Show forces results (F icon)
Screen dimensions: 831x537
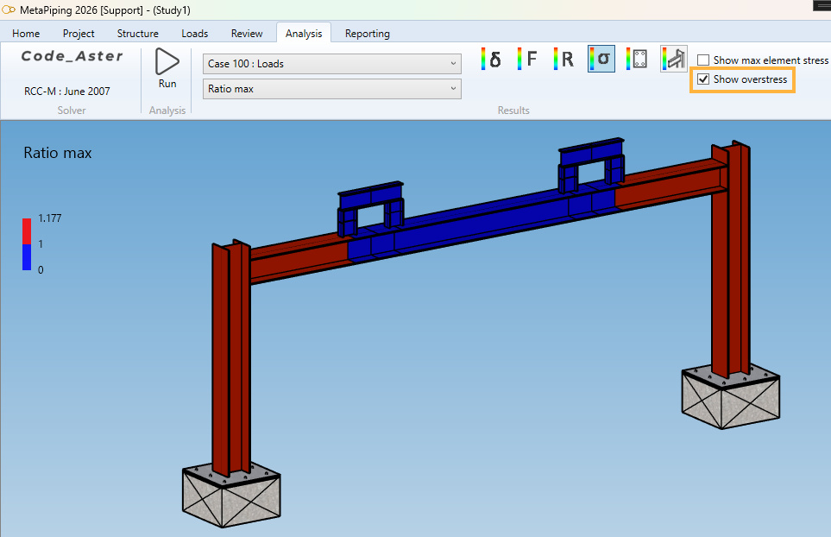point(526,59)
